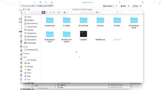Open the !Implementiert folder
This screenshot has height=90, width=161.
pos(50,20)
